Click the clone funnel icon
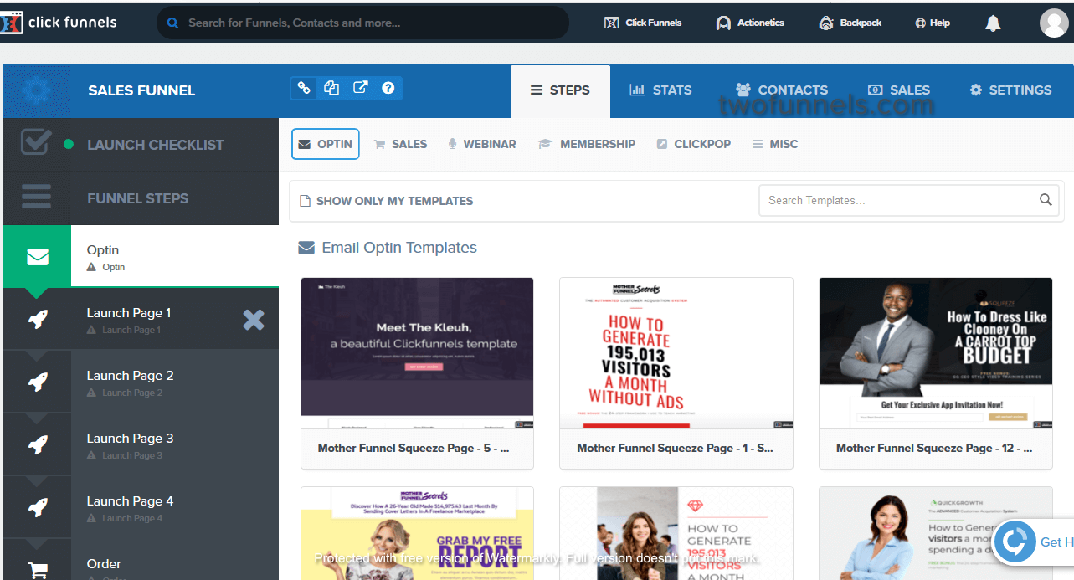 pyautogui.click(x=331, y=88)
